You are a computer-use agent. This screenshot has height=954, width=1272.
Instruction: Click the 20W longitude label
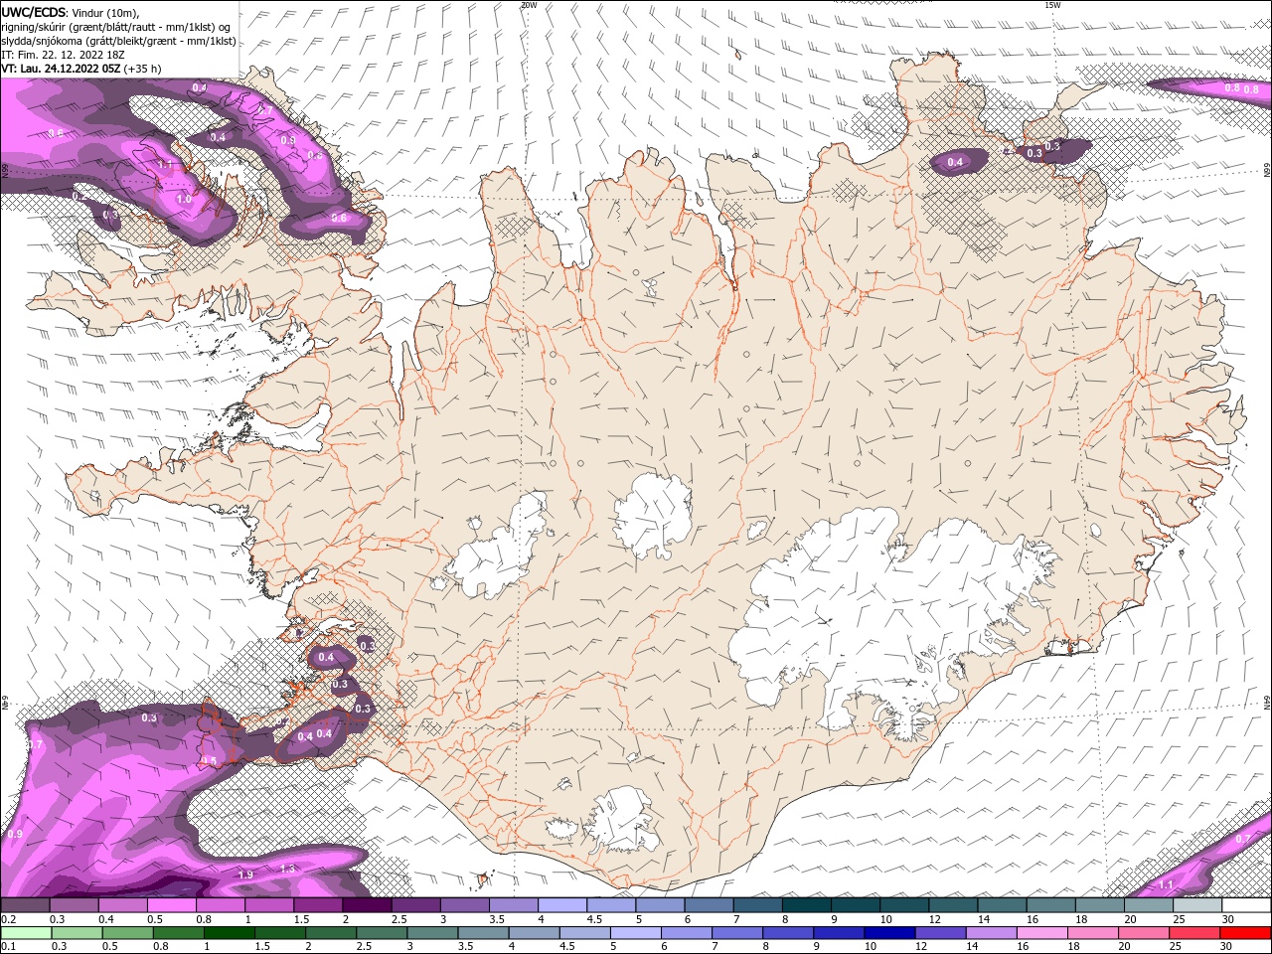click(x=529, y=5)
